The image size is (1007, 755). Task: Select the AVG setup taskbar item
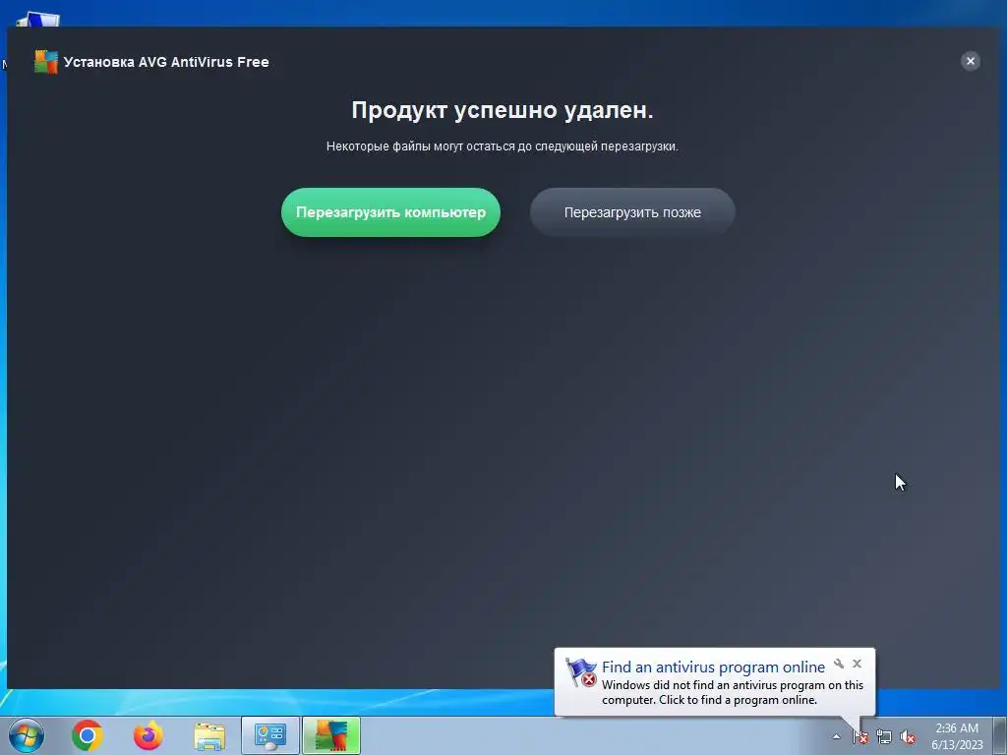click(331, 735)
